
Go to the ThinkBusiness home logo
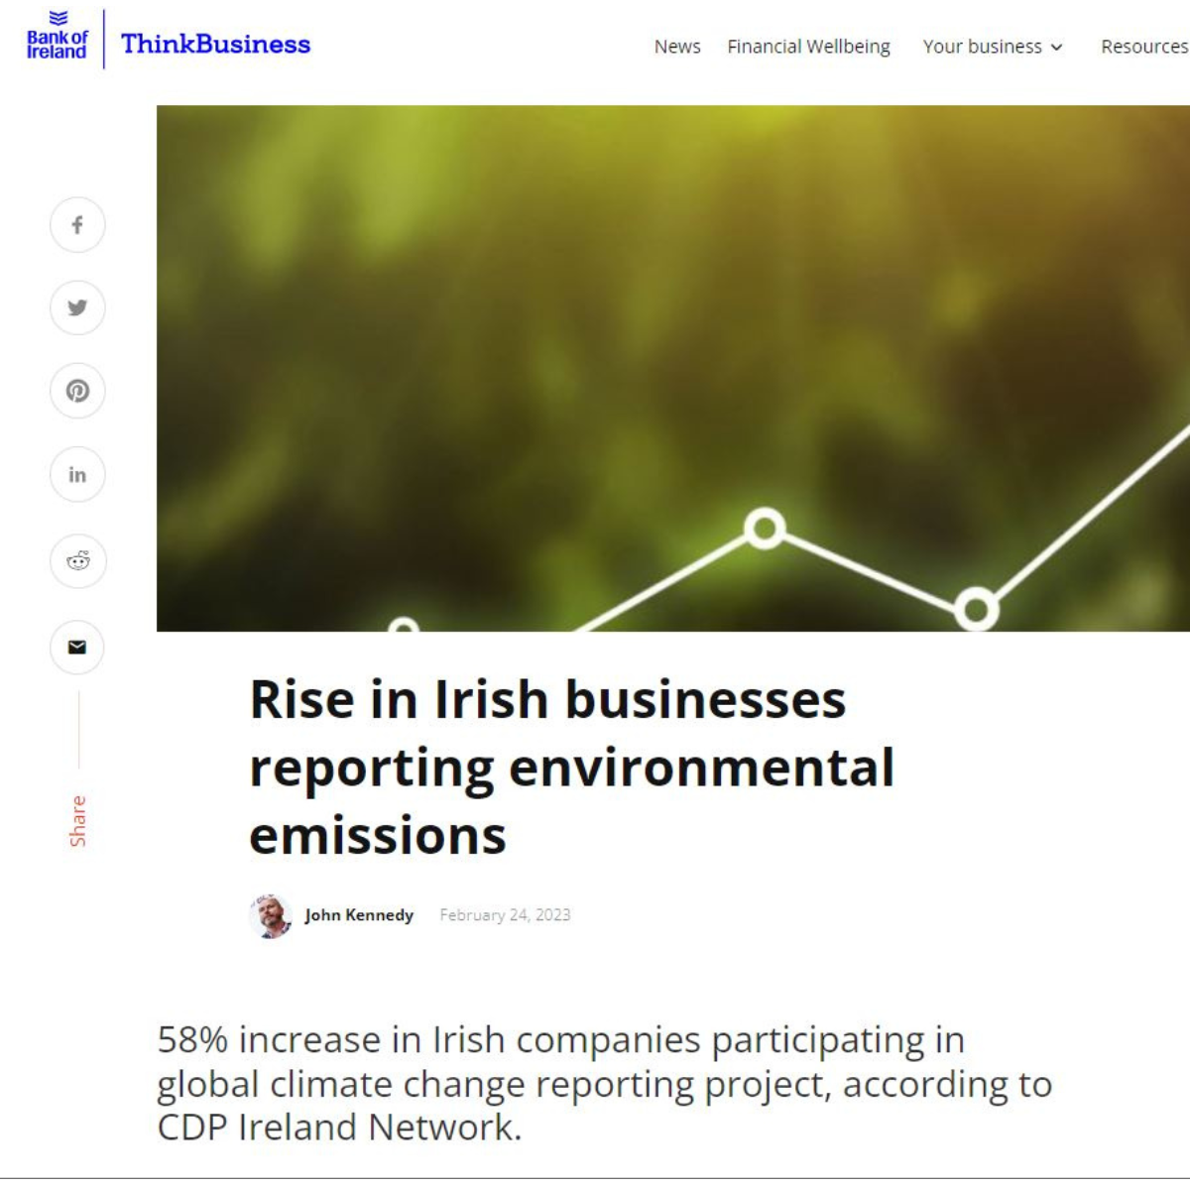(215, 45)
